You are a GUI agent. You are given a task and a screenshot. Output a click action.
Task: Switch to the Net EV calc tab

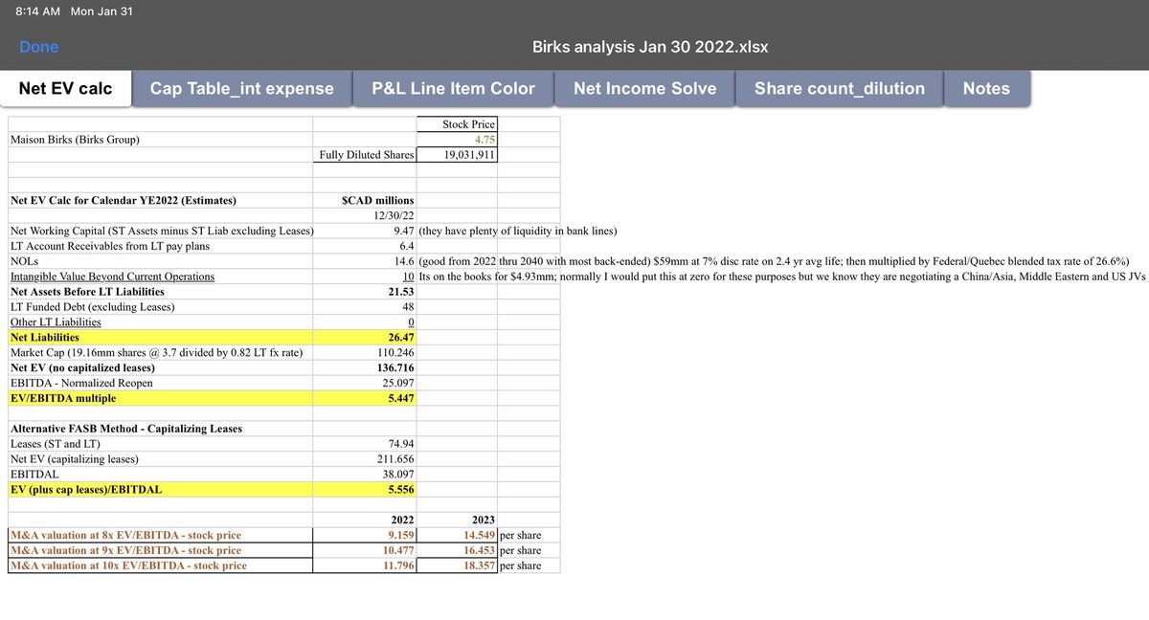point(65,88)
